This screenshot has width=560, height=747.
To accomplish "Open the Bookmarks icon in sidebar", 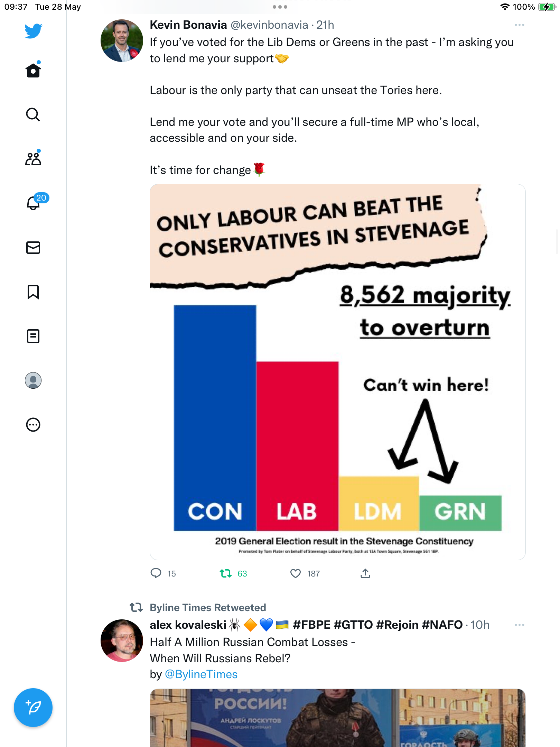I will (x=33, y=292).
